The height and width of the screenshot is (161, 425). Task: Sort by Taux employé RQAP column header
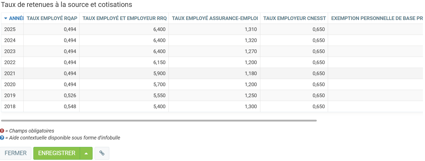52,18
